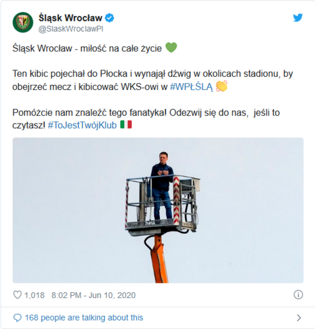Viewport: 315px width, 329px height.
Task: Open the Śląsk Wrocław profile avatar
Action: pos(23,22)
